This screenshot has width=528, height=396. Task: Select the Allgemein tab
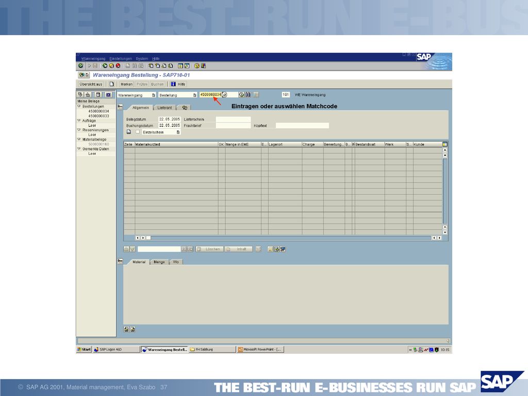(140, 108)
